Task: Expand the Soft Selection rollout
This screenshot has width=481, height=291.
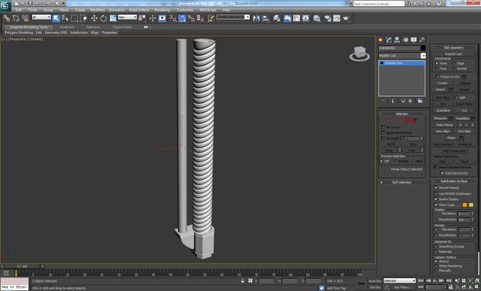Action: [x=402, y=182]
